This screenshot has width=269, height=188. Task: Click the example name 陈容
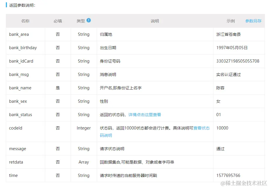coord(220,88)
